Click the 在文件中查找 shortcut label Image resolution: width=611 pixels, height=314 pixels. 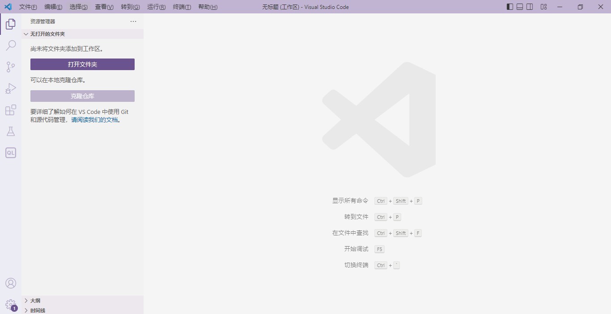350,233
